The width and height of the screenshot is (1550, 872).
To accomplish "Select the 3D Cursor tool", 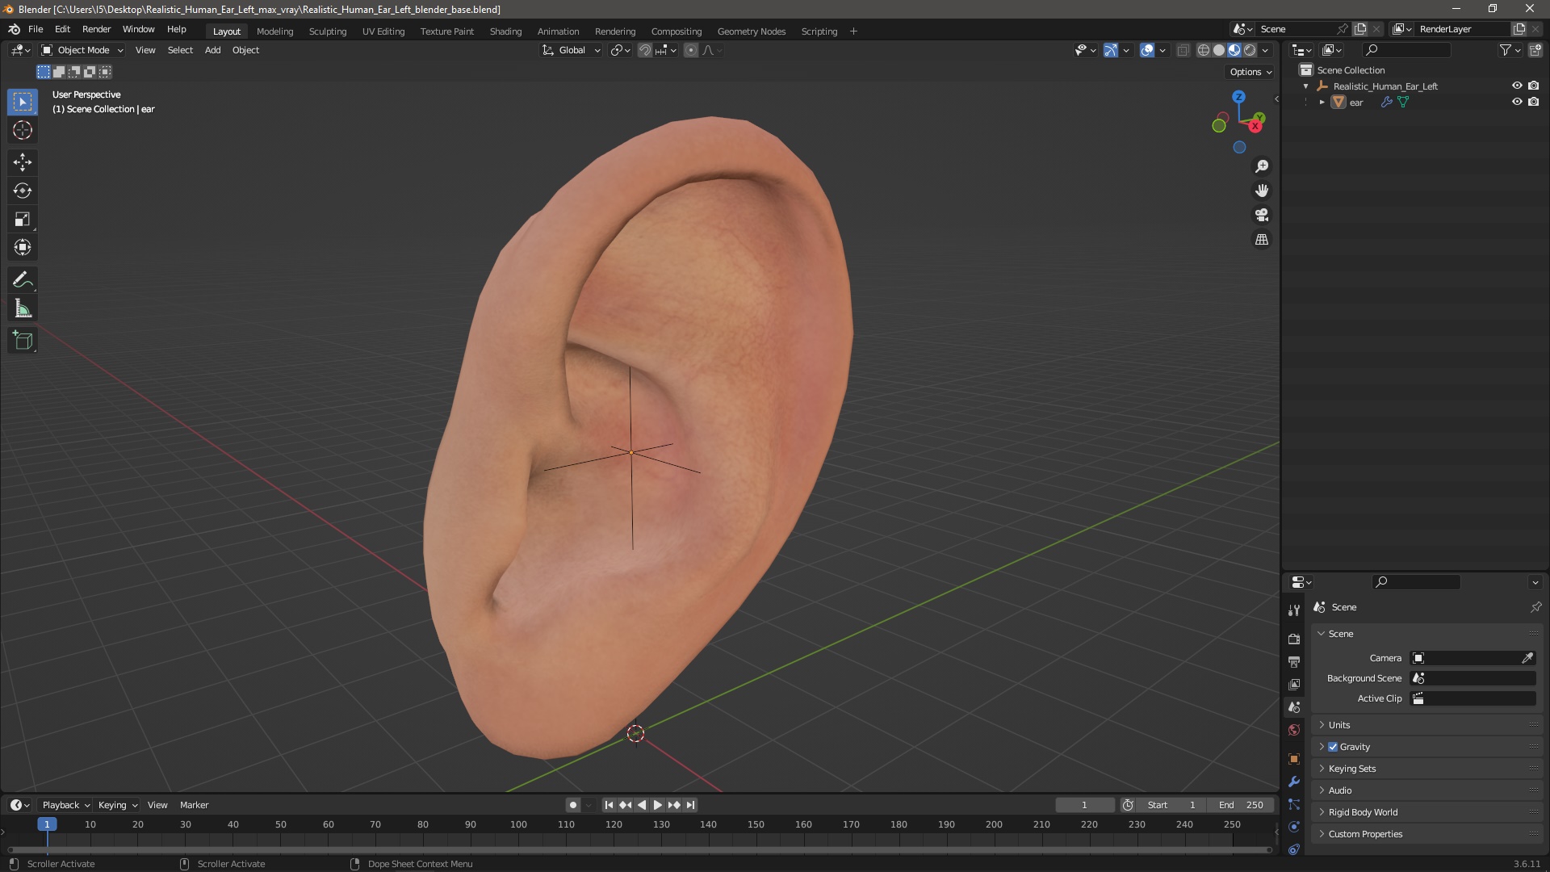I will (23, 130).
